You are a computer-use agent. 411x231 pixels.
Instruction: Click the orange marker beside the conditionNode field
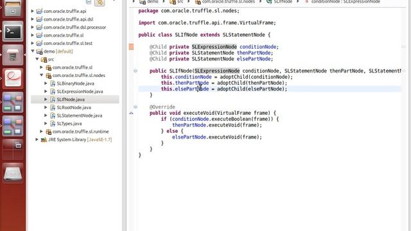click(x=131, y=47)
